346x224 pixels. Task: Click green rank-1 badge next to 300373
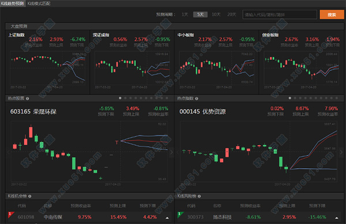180,215
